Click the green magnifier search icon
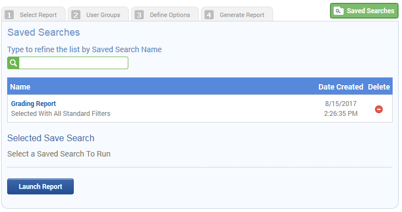This screenshot has height=212, width=402. (x=13, y=63)
